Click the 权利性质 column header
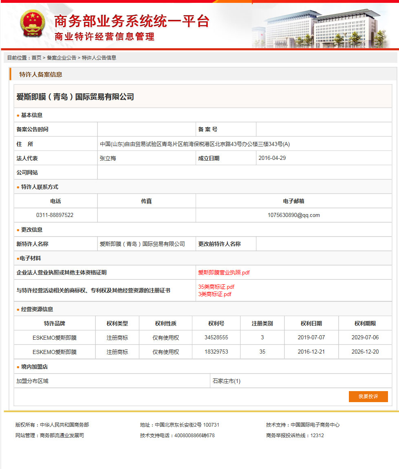This screenshot has height=469, width=399. [165, 324]
